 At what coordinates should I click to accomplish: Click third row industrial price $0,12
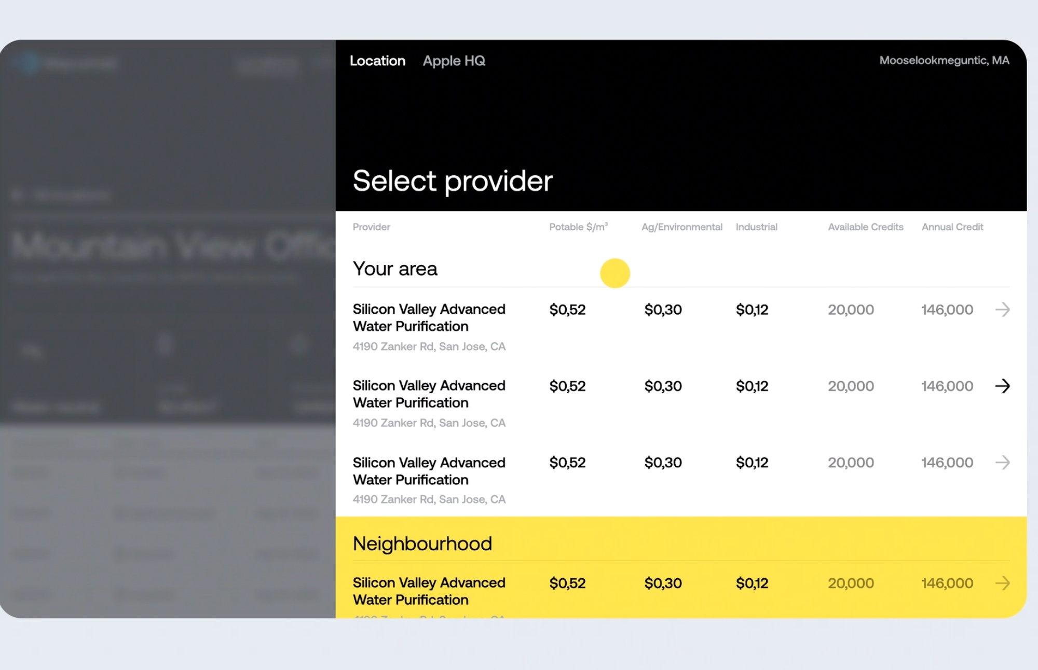(x=752, y=462)
